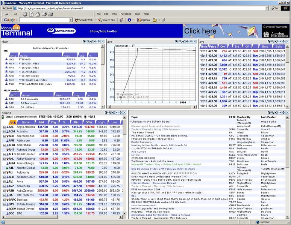Sort watchlist by the EPIC column header
The image size is (291, 225).
click(x=12, y=122)
